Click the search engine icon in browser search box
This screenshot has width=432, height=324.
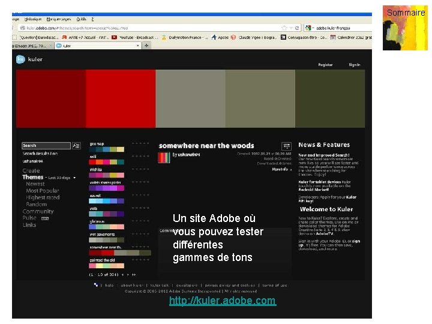308,28
